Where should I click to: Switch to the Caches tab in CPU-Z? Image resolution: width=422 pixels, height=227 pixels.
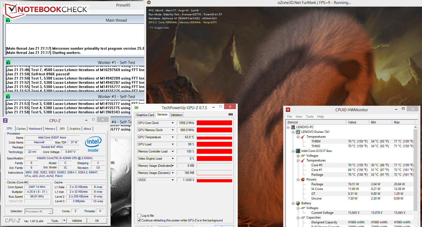click(x=21, y=129)
